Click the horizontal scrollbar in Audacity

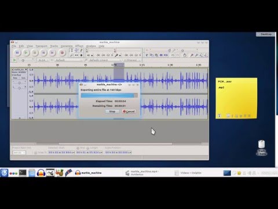[115, 144]
